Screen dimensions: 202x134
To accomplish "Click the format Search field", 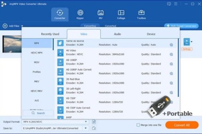I will 38,113.
